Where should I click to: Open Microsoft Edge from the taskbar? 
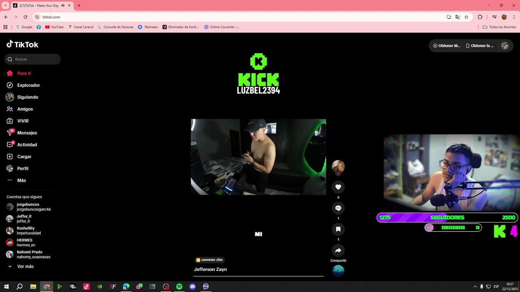(126, 286)
